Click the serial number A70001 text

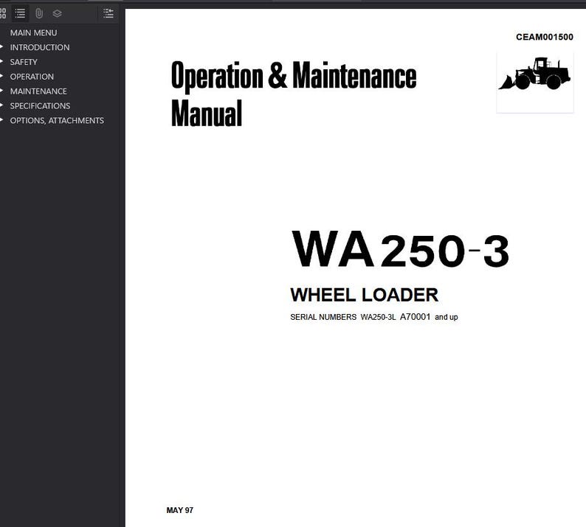pyautogui.click(x=416, y=317)
